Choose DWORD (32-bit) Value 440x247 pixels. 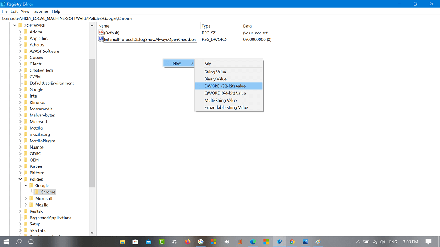click(229, 86)
